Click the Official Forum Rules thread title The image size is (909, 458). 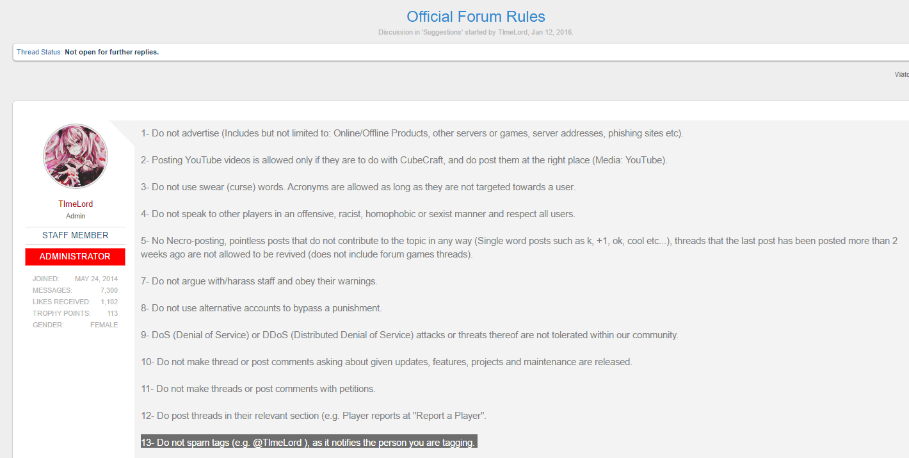coord(476,17)
